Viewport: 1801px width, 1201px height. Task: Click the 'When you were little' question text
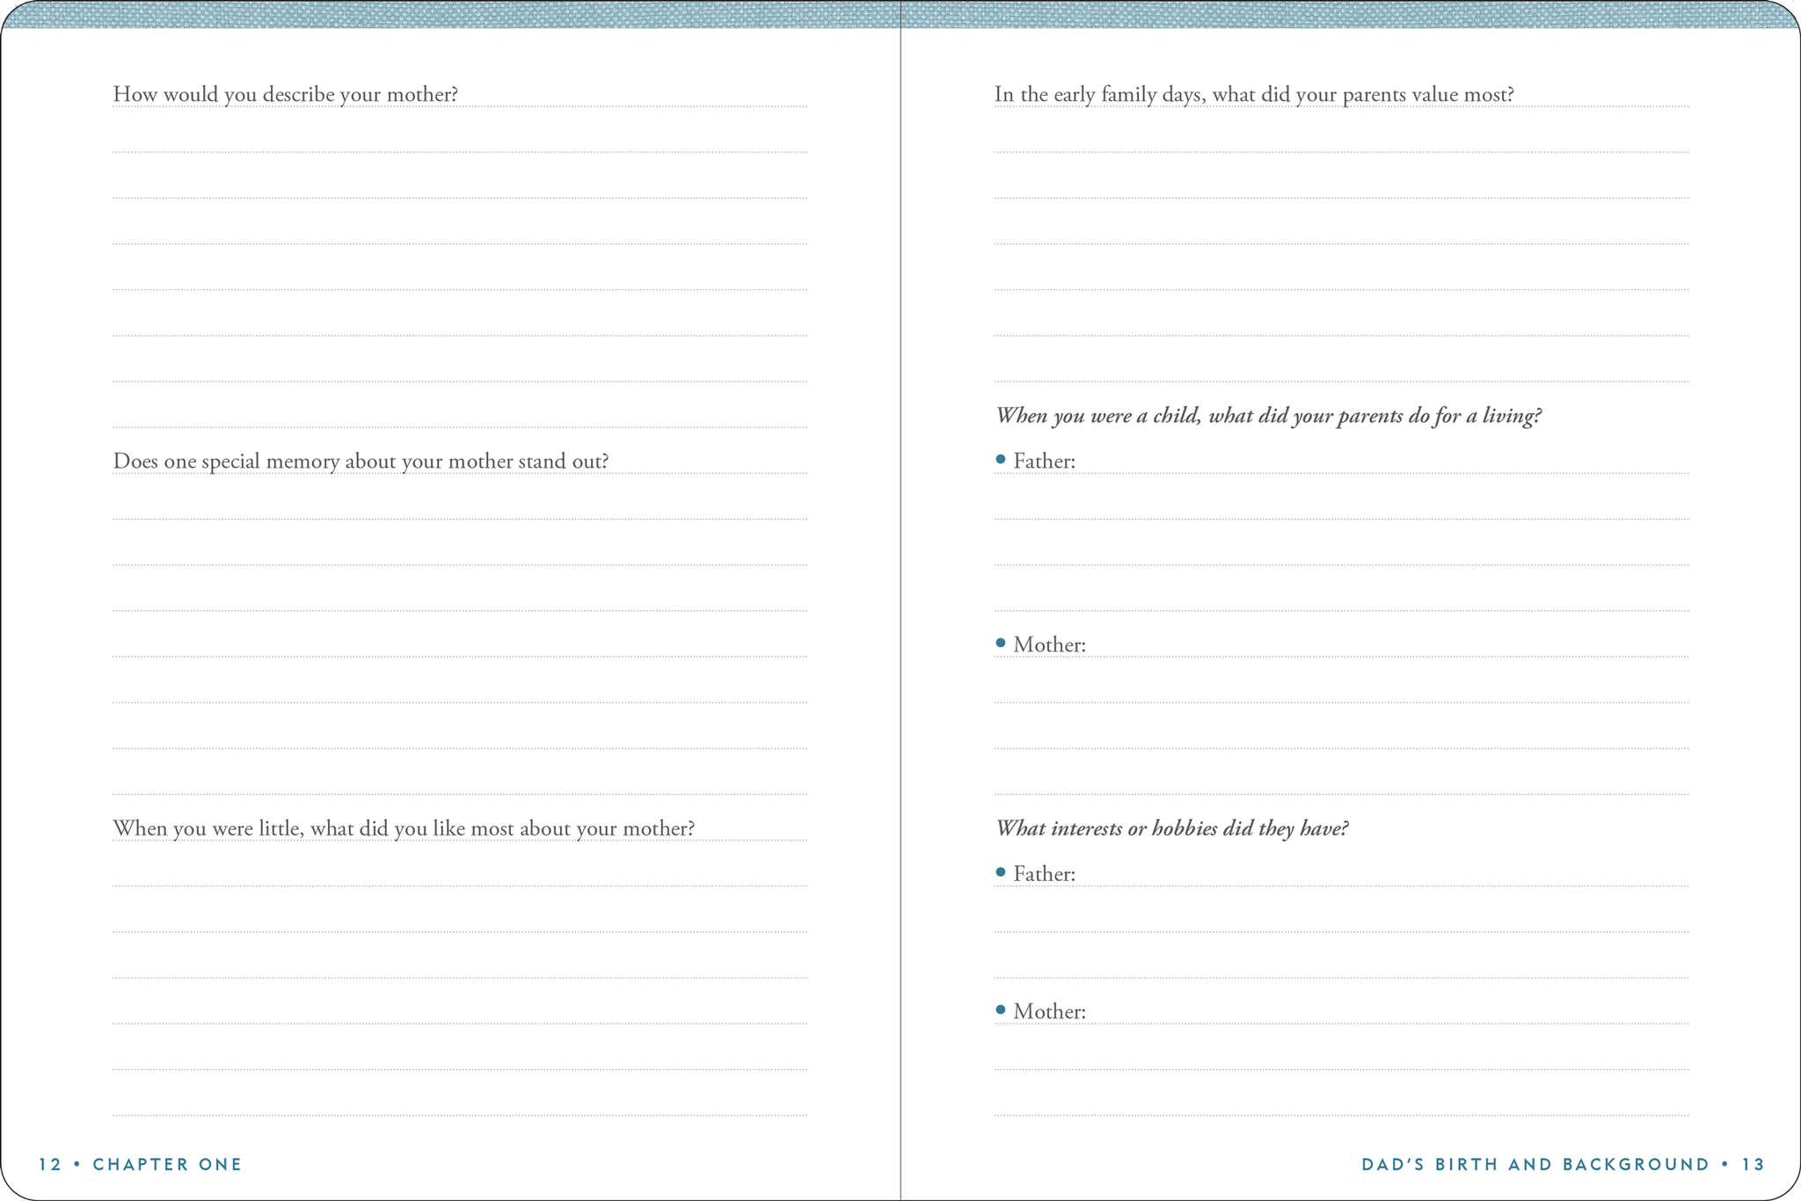coord(404,828)
